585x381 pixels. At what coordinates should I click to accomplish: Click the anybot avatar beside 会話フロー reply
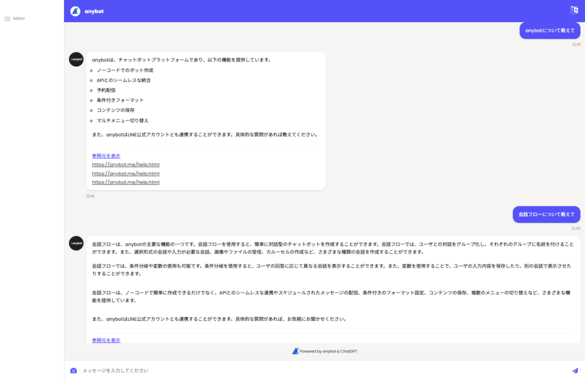tap(76, 243)
